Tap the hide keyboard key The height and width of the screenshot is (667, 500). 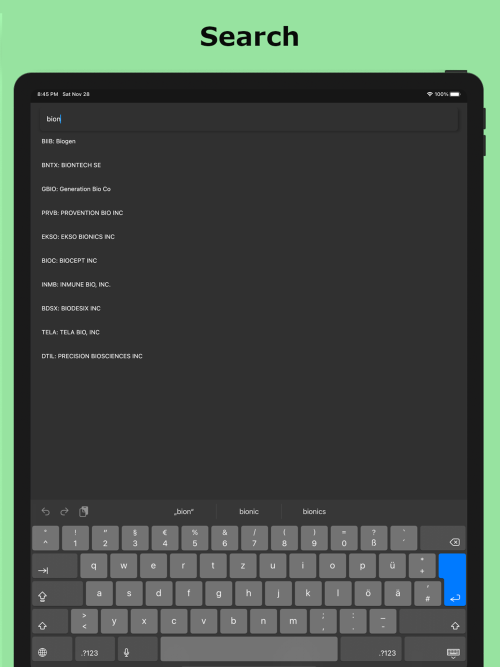435,649
